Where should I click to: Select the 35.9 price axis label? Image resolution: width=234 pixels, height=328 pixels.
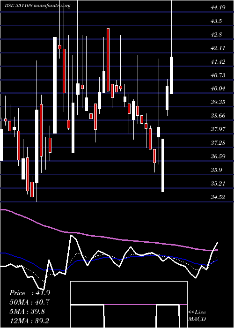point(216,170)
